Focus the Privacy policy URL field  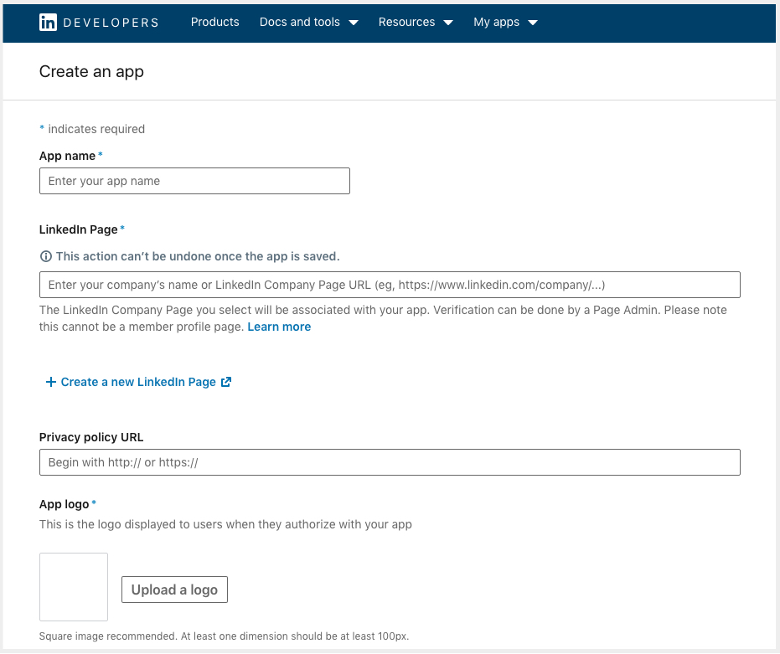[390, 462]
